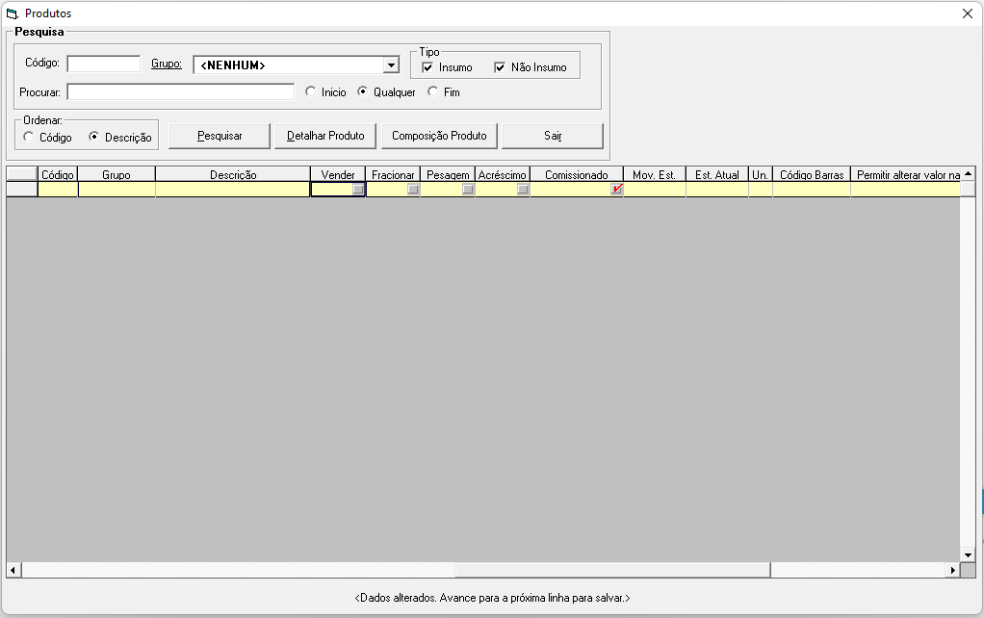Click the Acréscimo column header
The height and width of the screenshot is (618, 984).
point(503,174)
